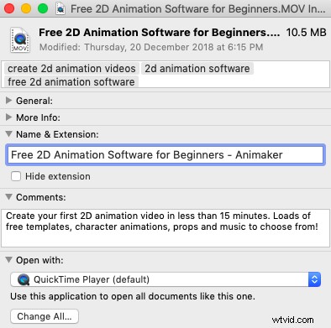The image size is (331, 328).
Task: Click the MOV file icon in header
Action: click(20, 39)
